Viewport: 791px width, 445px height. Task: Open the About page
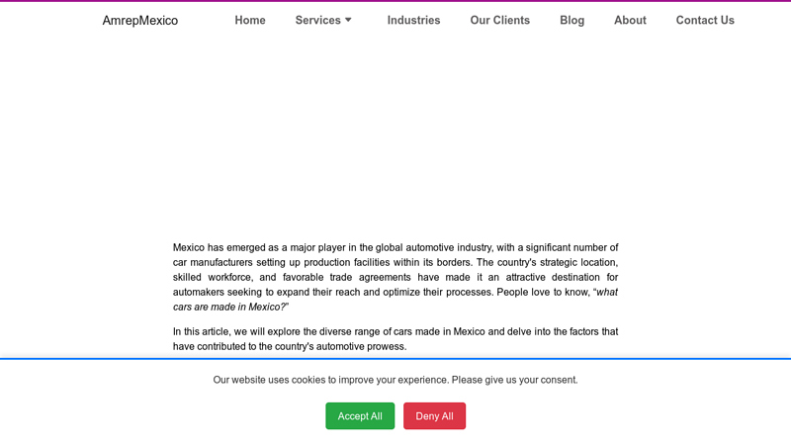[x=630, y=20]
